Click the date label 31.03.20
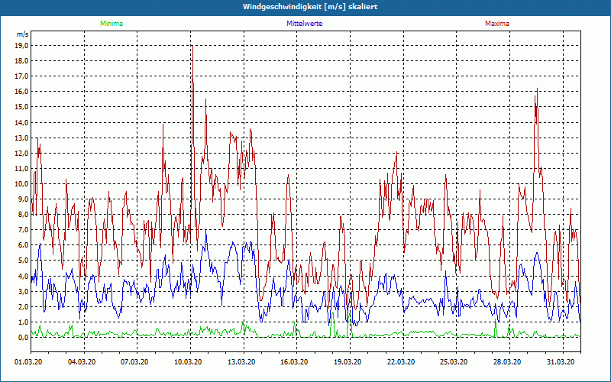The height and width of the screenshot is (382, 611). coord(560,362)
